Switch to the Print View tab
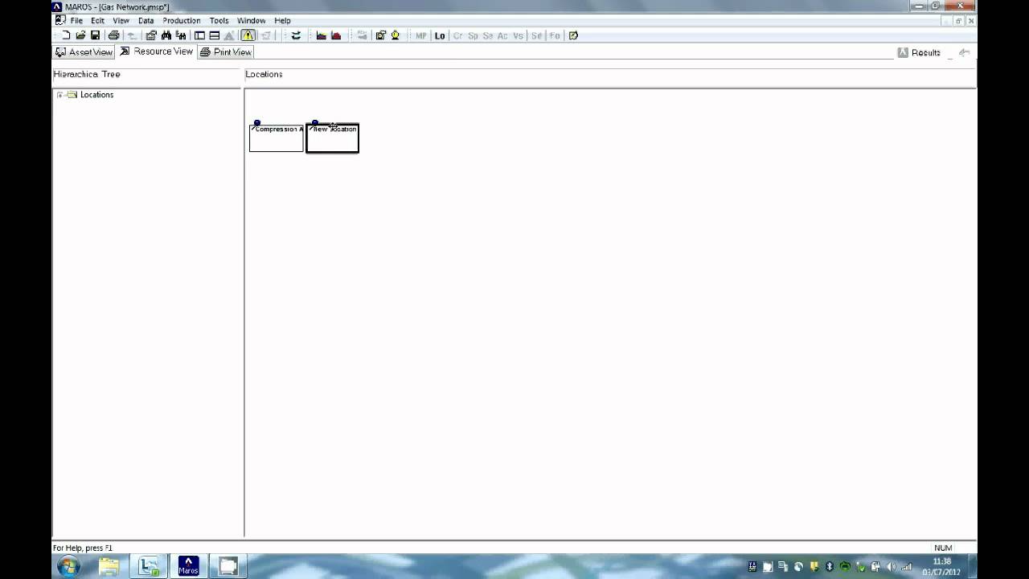Viewport: 1029px width, 579px height. click(x=226, y=52)
